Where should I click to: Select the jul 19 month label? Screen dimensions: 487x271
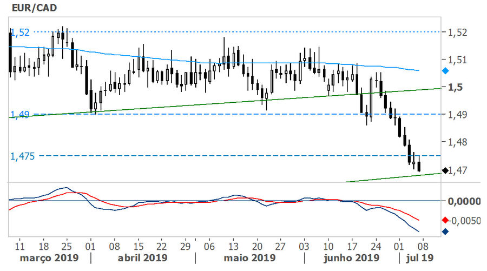coord(419,257)
